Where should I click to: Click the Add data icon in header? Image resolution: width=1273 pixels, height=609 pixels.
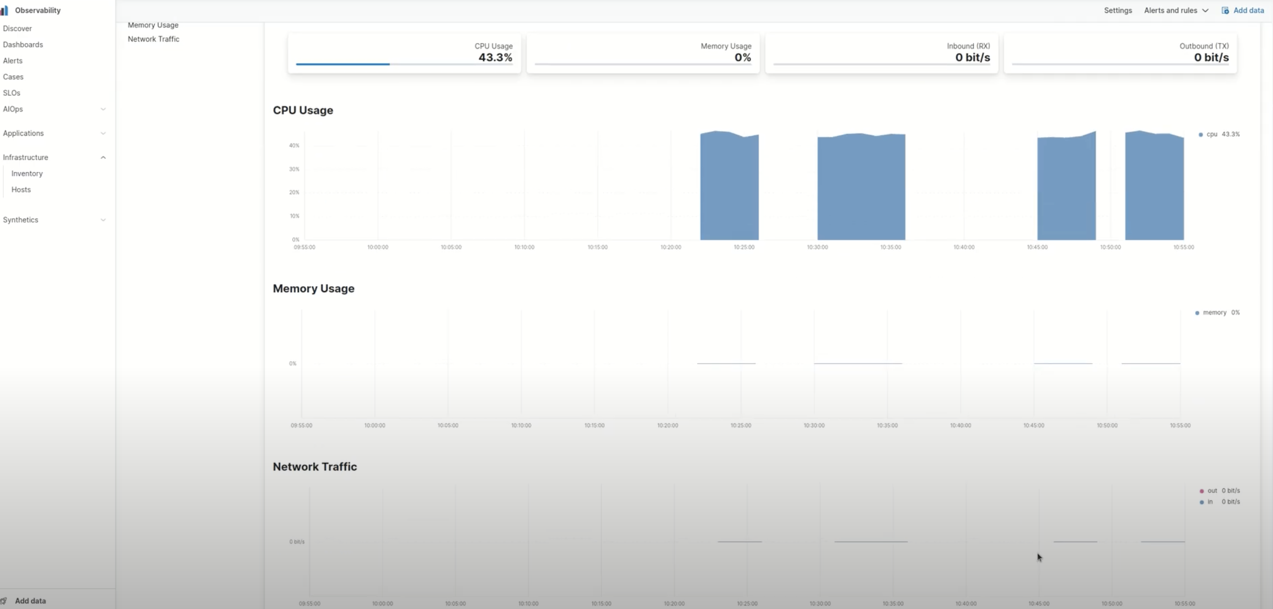(x=1225, y=10)
